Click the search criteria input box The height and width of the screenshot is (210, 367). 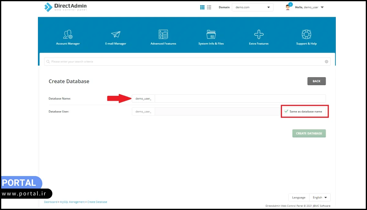click(183, 62)
